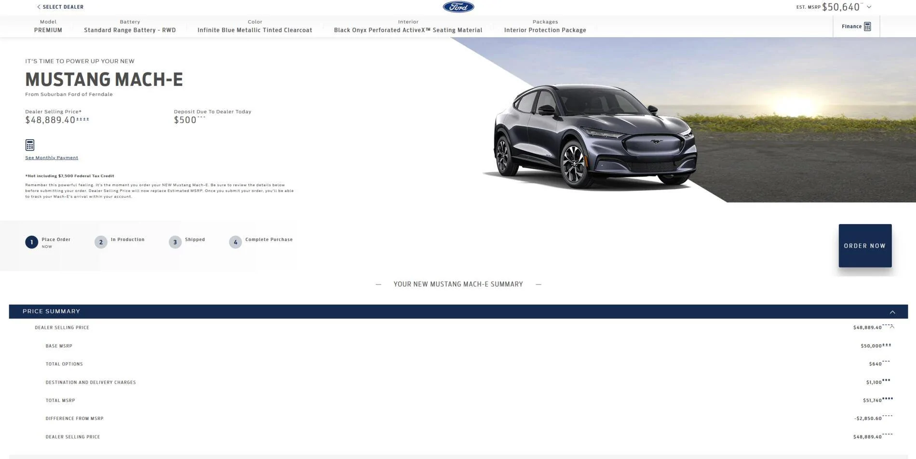Click the Total Options row label
This screenshot has width=916, height=459.
[64, 364]
